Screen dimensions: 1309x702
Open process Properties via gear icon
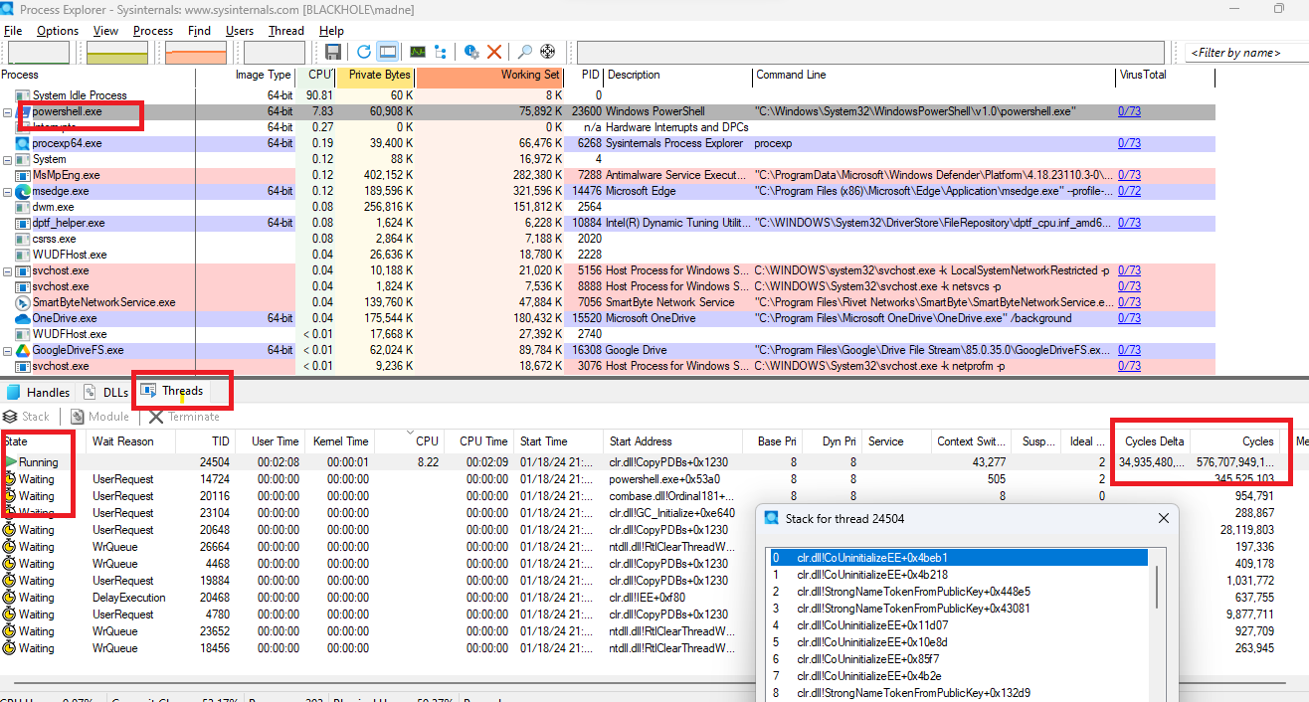tap(471, 52)
